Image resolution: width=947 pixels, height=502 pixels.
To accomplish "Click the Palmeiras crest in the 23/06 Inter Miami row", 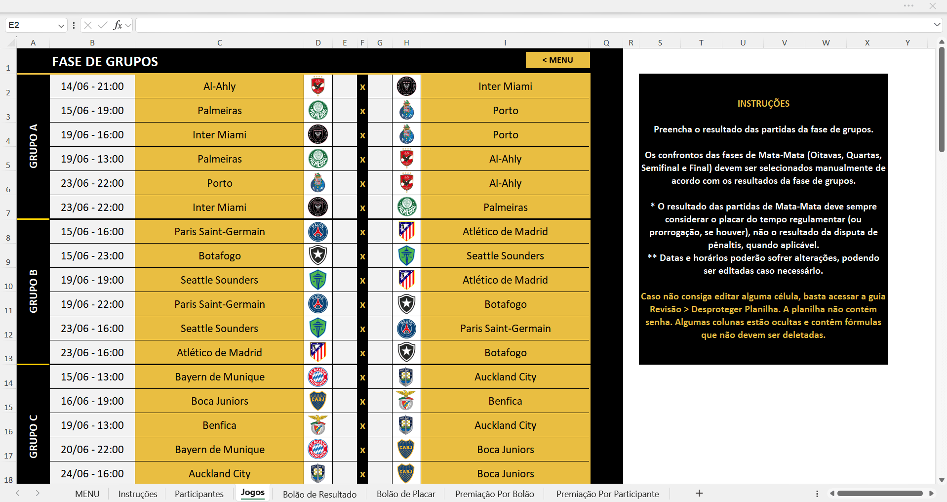I will (x=406, y=207).
